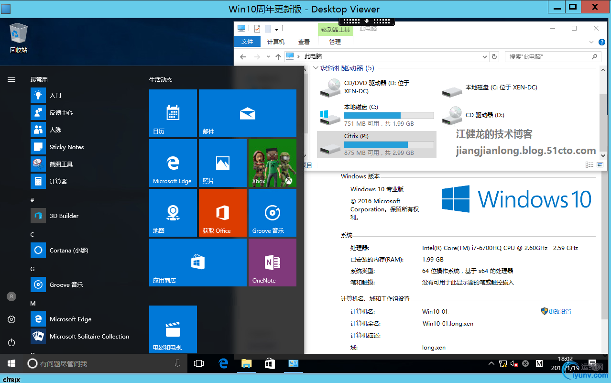Open recent locations dropdown arrow
This screenshot has height=383, width=611.
pos(268,56)
